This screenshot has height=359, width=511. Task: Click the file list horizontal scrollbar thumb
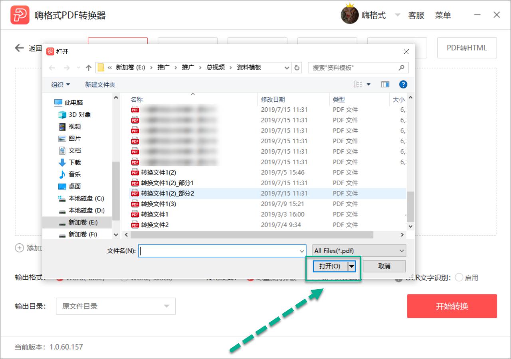251,235
